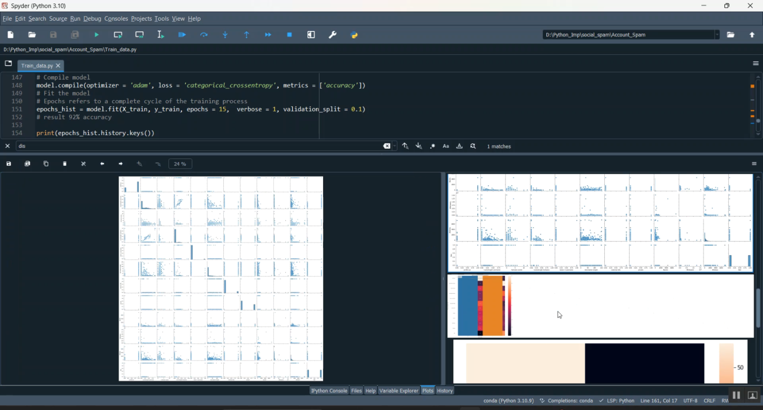Screen dimensions: 763x410
Task: Open the working directory dropdown
Action: click(717, 35)
